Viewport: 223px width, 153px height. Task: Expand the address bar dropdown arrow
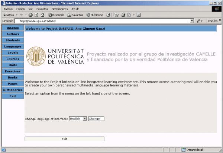(x=192, y=21)
